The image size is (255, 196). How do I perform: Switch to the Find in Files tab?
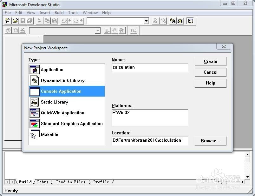point(71,182)
